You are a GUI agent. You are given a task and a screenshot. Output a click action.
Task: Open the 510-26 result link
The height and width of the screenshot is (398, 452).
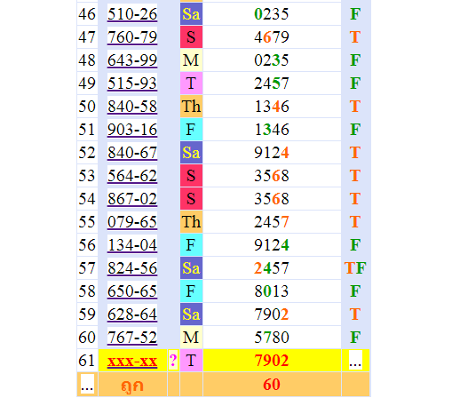click(132, 14)
